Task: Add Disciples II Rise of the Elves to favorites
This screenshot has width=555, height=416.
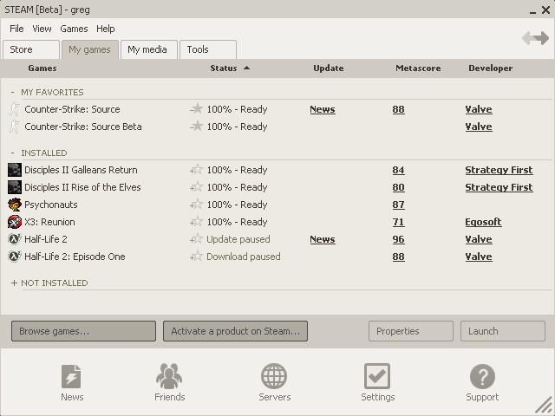Action: pos(197,187)
